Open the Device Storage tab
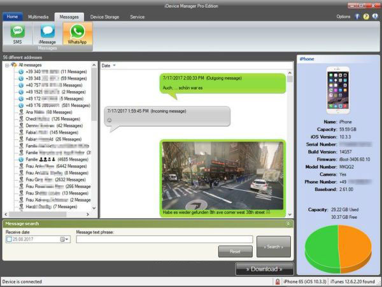Screen dimensions: 382x287 [105, 17]
